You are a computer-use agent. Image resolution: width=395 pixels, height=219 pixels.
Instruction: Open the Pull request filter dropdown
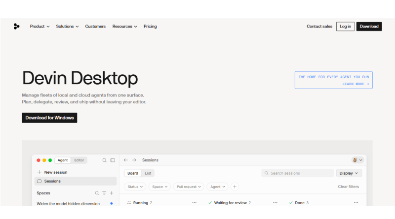pos(189,187)
